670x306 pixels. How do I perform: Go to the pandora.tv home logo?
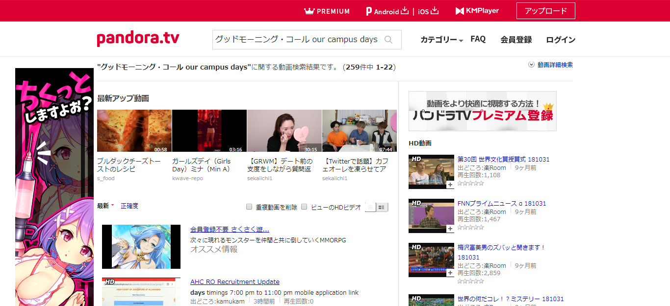tap(138, 39)
